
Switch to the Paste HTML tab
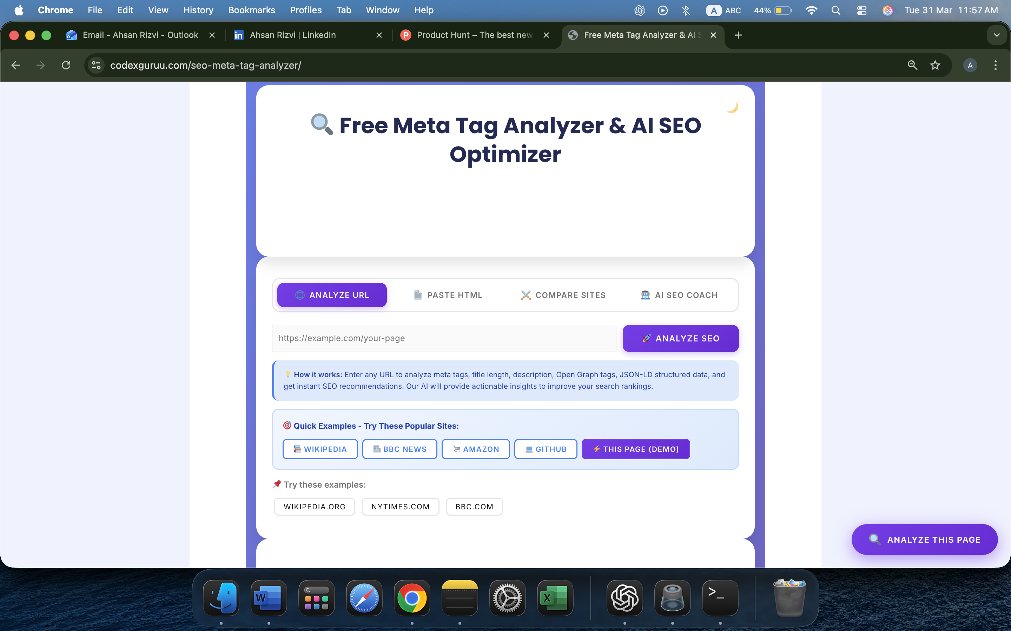click(x=448, y=295)
